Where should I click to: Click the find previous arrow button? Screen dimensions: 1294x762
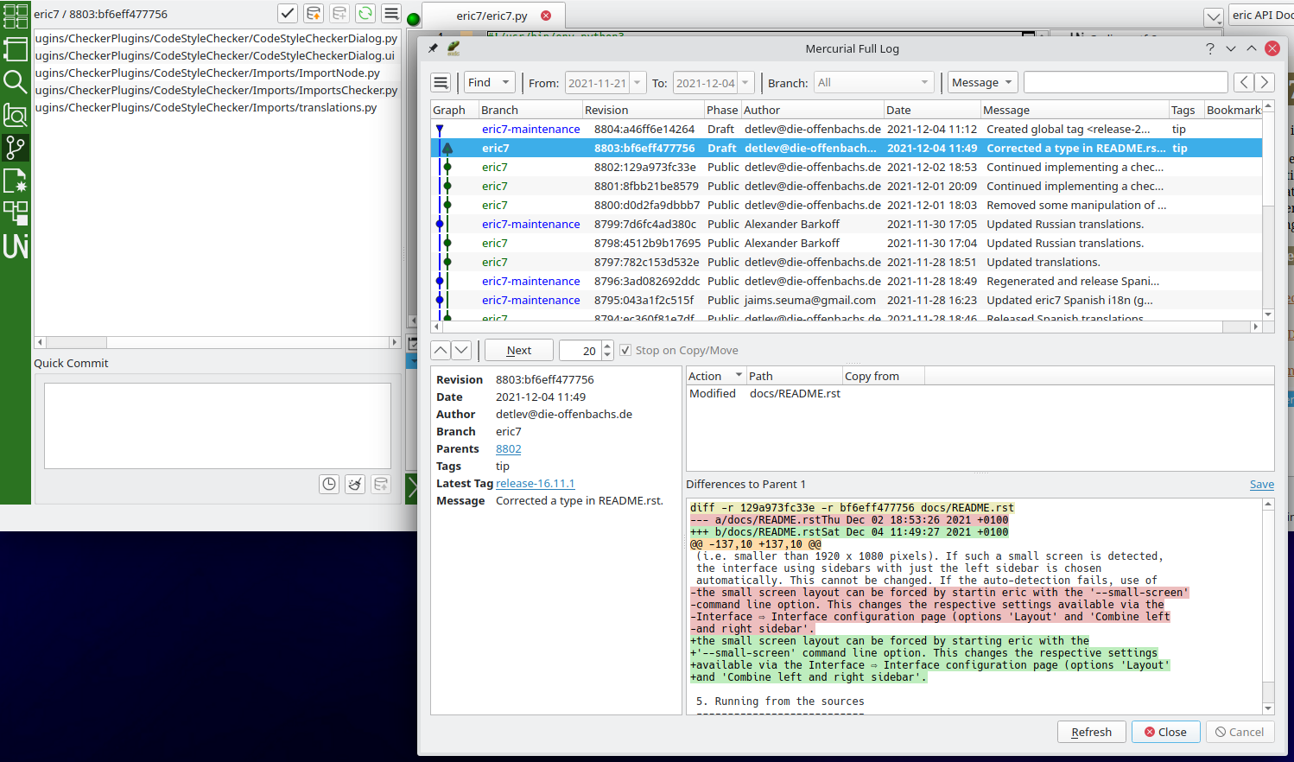1243,83
